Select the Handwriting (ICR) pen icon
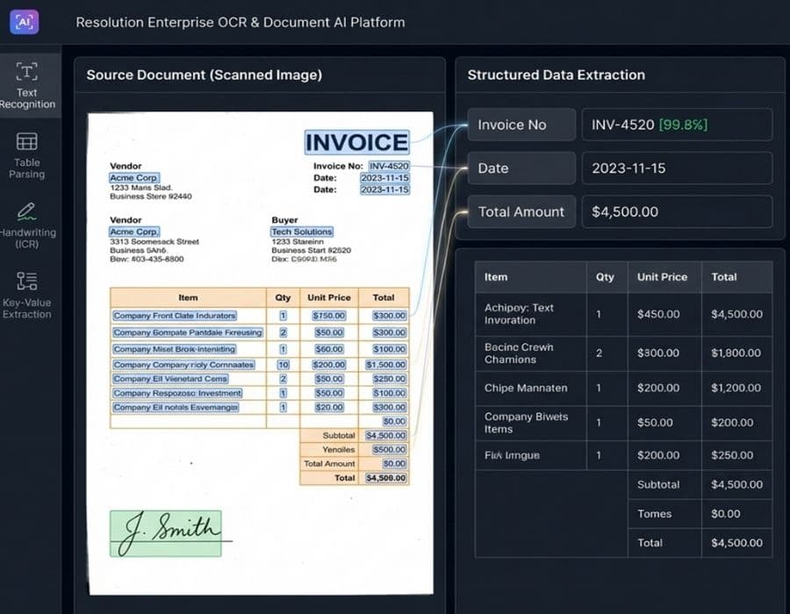 point(27,211)
